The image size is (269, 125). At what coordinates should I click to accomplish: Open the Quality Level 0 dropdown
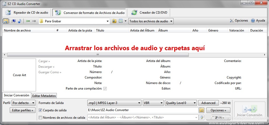(181, 103)
